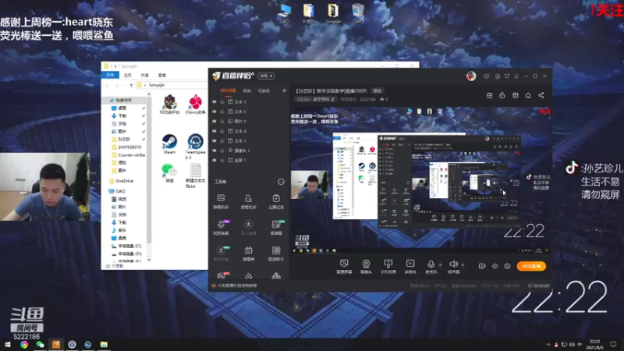Viewport: 624px width, 351px height.
Task: Add a 多媒体 multimedia source
Action: coord(410,266)
